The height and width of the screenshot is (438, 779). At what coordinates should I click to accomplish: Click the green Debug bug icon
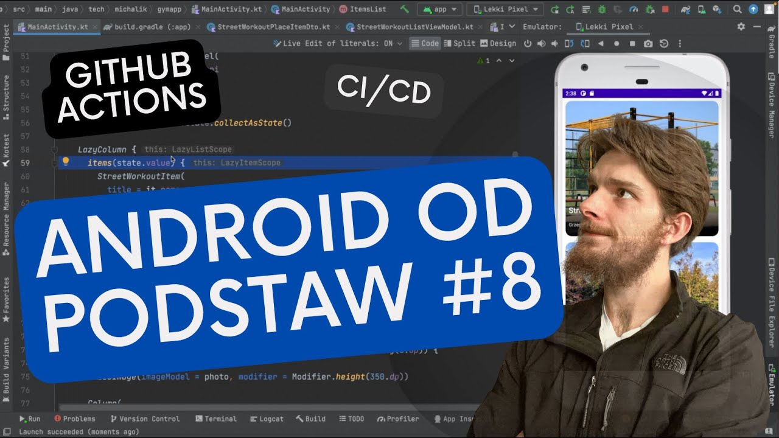click(602, 9)
